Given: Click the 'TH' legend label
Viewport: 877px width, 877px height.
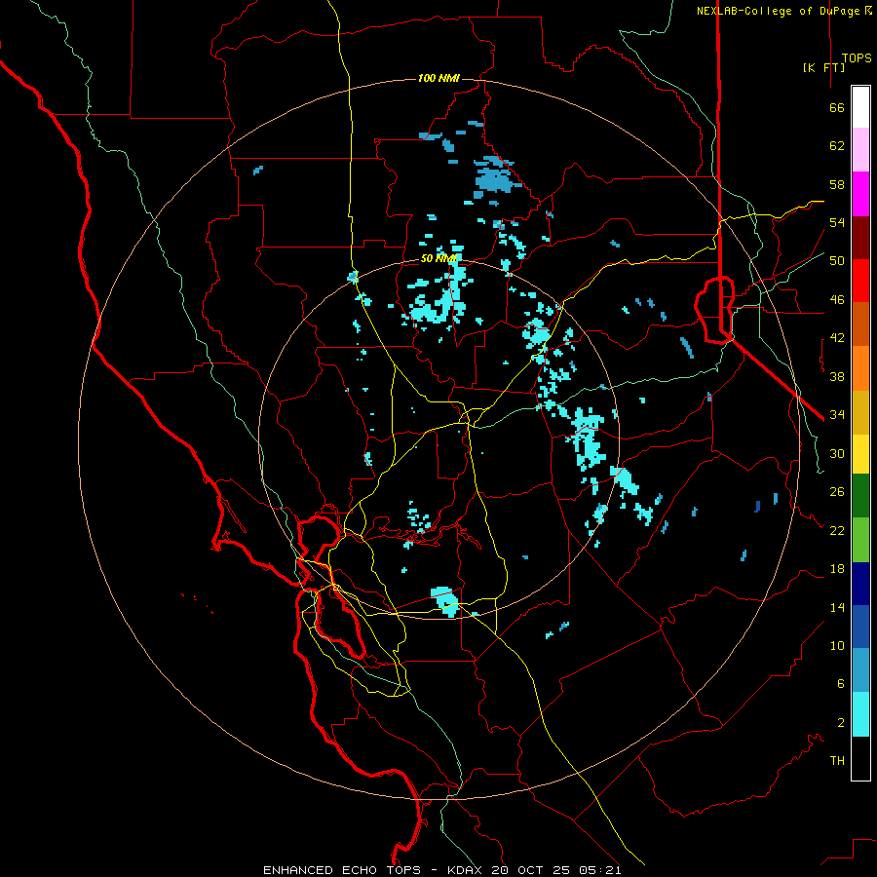Looking at the screenshot, I should click(x=837, y=761).
